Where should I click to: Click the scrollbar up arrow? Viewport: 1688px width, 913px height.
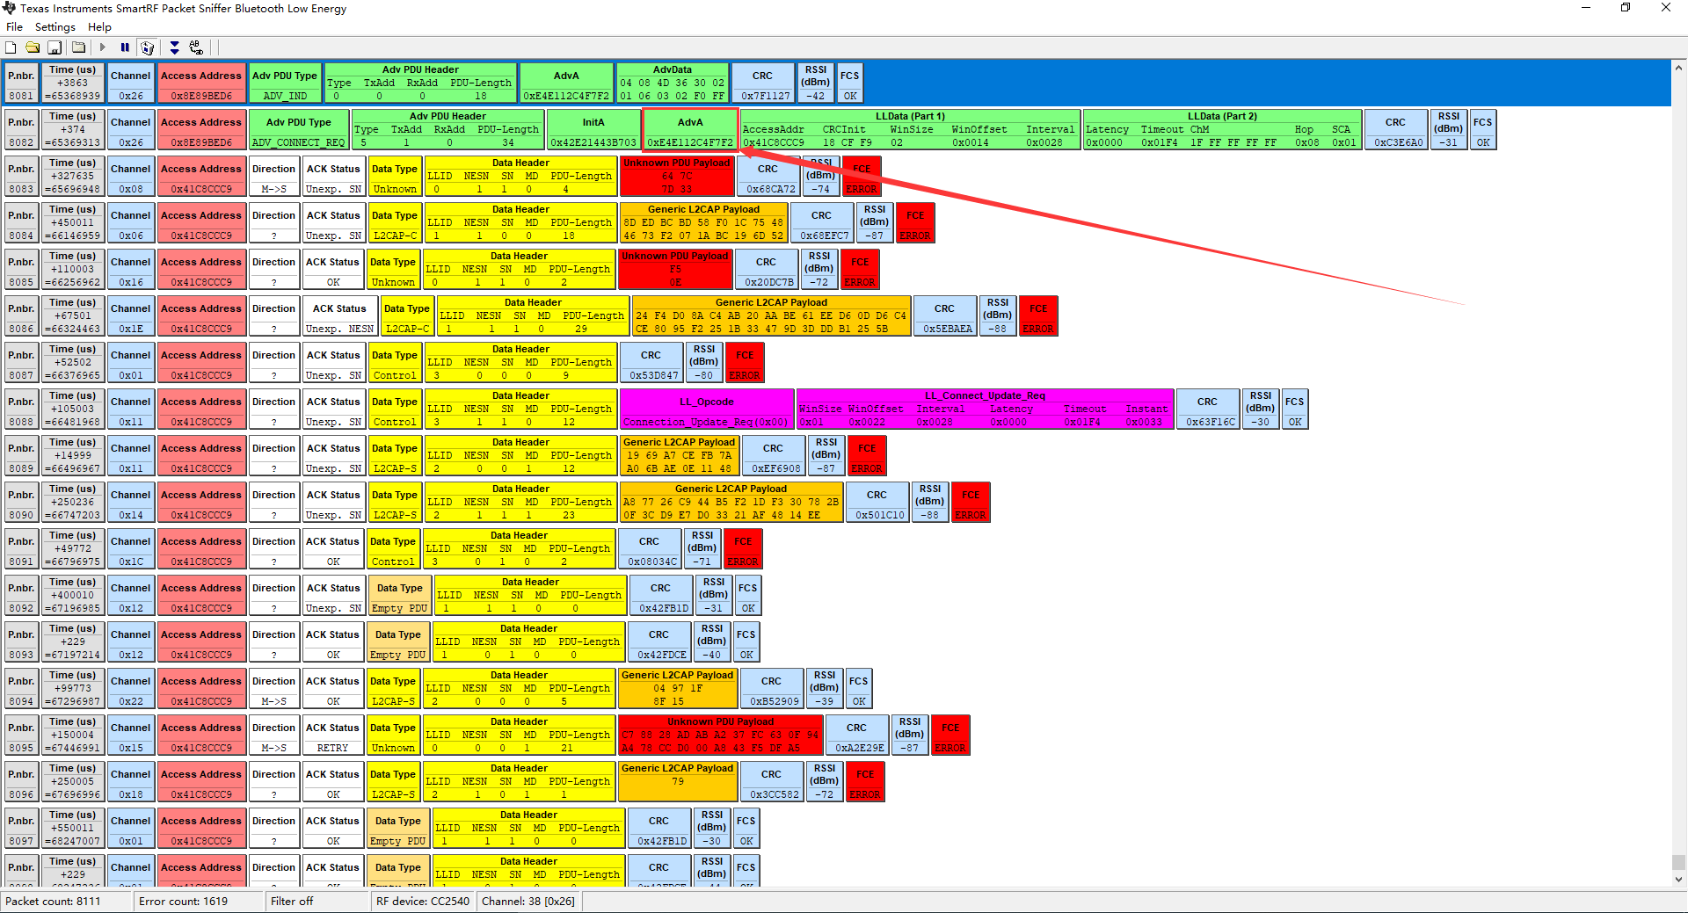1679,67
